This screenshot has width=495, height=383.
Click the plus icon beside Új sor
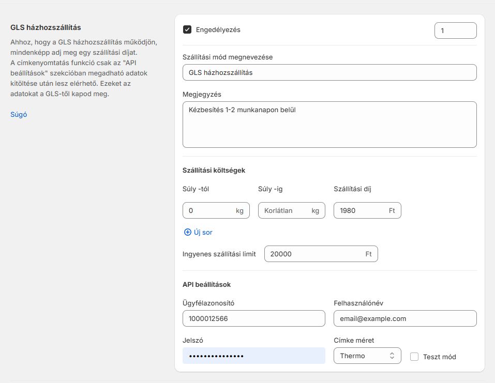pos(187,232)
